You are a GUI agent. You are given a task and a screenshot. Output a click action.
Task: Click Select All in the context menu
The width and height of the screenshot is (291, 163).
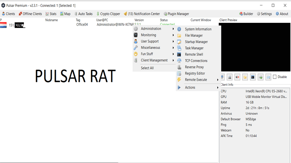147,68
